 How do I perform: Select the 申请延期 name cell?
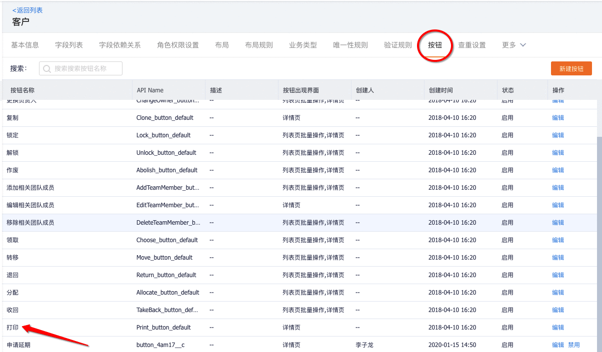coord(18,345)
